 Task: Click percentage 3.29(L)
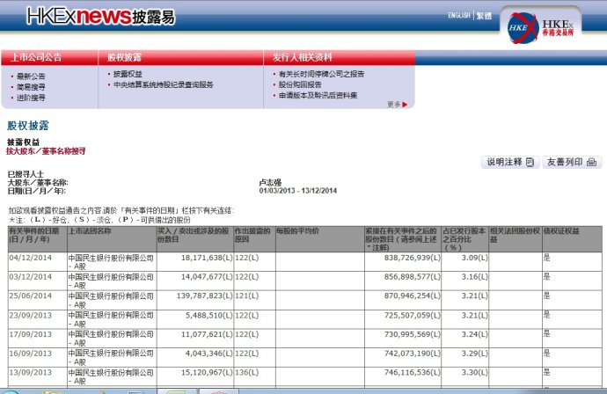[x=475, y=353]
